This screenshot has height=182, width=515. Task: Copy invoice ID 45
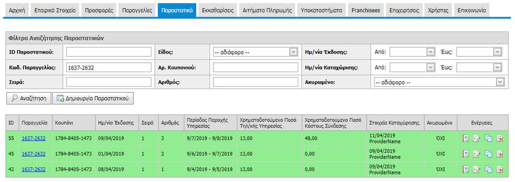tap(488, 154)
